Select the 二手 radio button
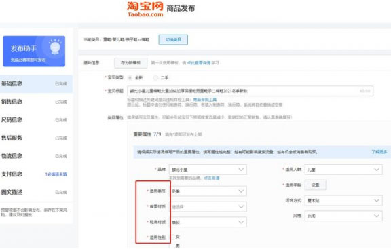This screenshot has width=391, height=249. (155, 78)
